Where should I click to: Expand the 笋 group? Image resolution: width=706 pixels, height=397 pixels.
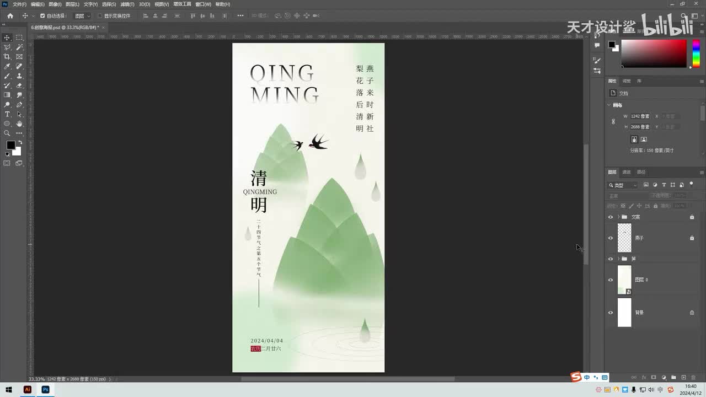click(618, 259)
